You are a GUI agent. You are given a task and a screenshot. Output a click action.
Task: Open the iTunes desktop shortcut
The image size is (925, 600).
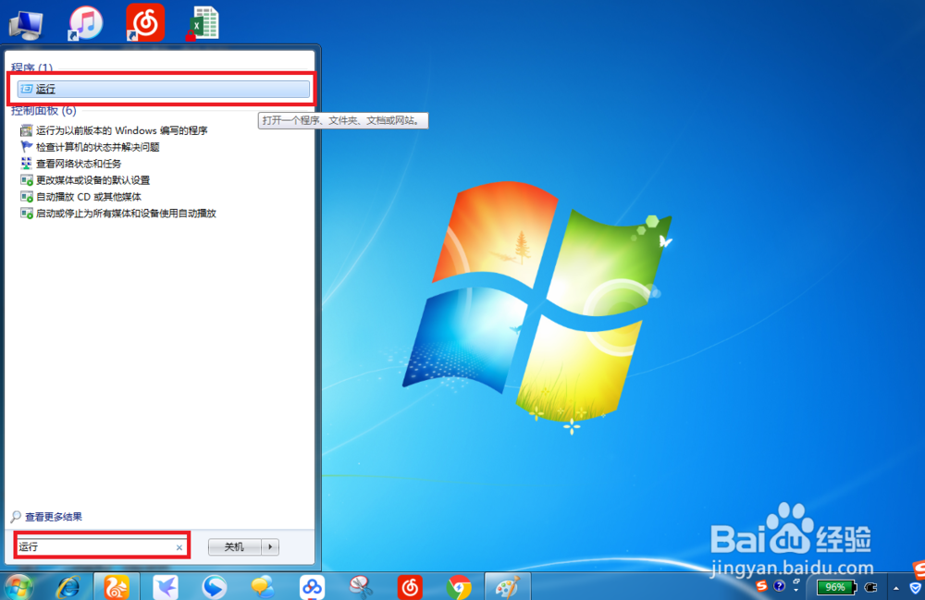point(85,23)
